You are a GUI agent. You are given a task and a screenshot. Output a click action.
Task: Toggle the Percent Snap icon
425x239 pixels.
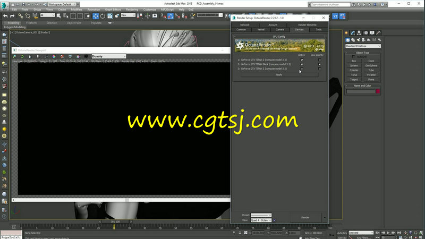point(177,16)
